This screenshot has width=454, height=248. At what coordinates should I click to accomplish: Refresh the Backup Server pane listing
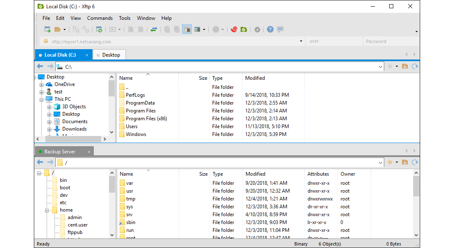pos(415,162)
